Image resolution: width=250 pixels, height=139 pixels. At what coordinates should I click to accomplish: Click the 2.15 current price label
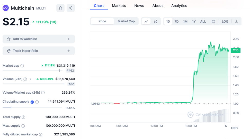click(x=236, y=50)
